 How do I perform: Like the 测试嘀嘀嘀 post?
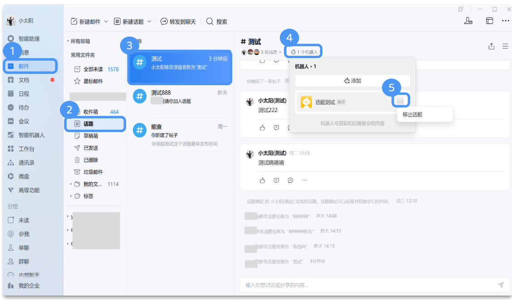click(x=262, y=180)
